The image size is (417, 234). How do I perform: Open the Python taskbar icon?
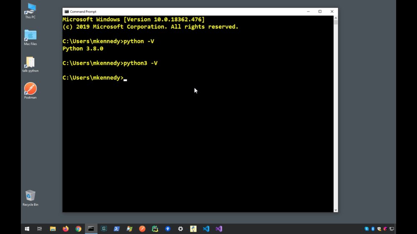click(193, 229)
